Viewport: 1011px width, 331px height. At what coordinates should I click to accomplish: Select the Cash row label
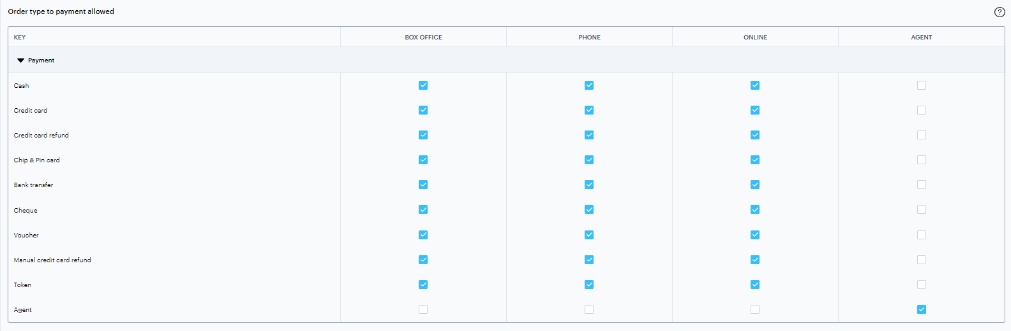pyautogui.click(x=21, y=86)
